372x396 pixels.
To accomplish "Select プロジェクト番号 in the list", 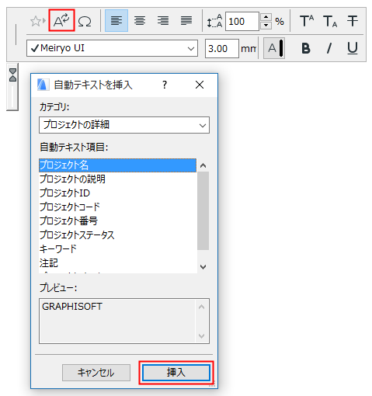I will (x=117, y=221).
